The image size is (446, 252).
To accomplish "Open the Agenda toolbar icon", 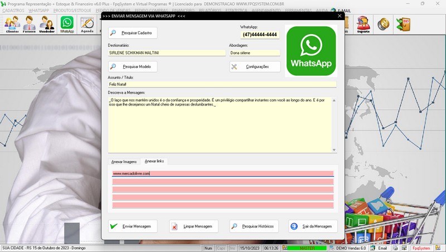I will (87, 25).
